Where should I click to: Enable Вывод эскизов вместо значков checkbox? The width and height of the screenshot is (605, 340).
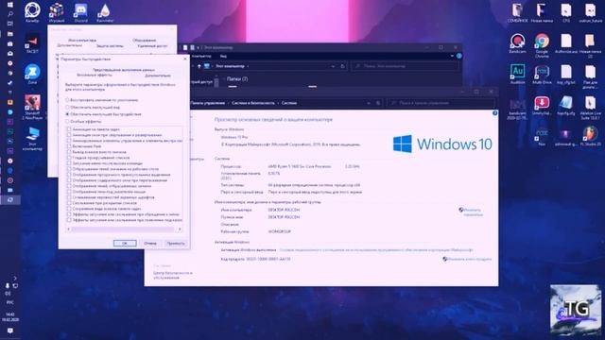click(x=69, y=152)
